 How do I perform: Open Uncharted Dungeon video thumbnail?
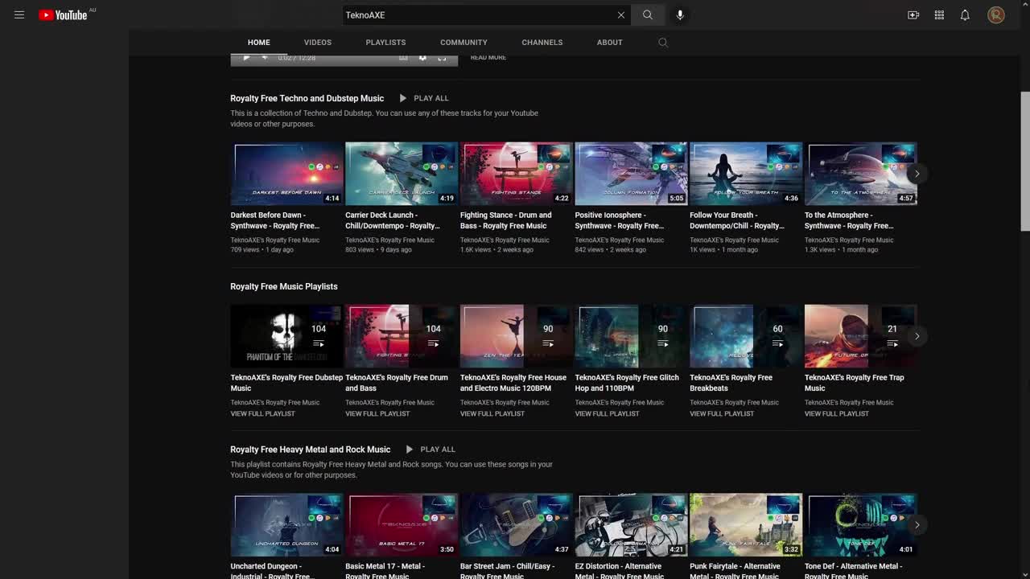pyautogui.click(x=286, y=524)
